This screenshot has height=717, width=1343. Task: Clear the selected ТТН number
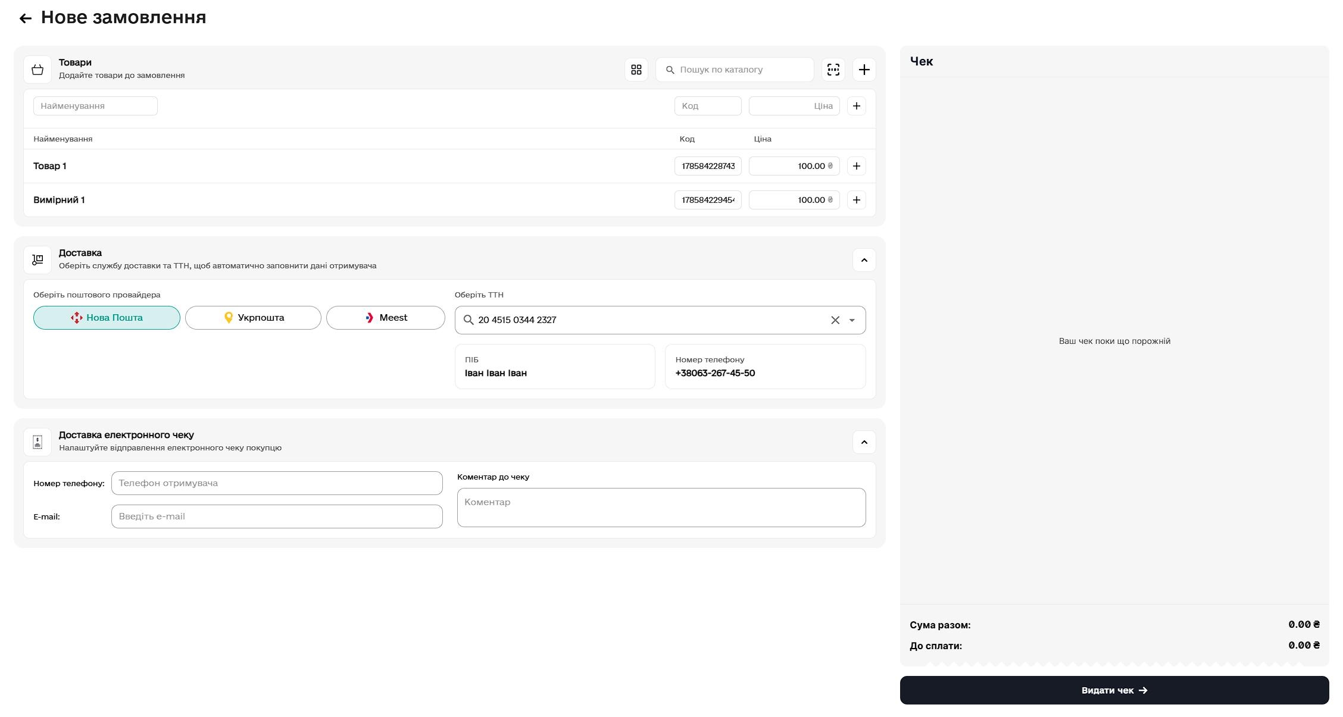(835, 320)
